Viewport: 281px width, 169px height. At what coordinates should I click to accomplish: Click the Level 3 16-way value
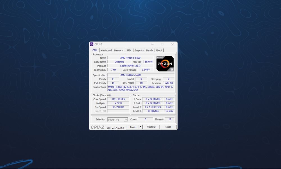pos(169,111)
